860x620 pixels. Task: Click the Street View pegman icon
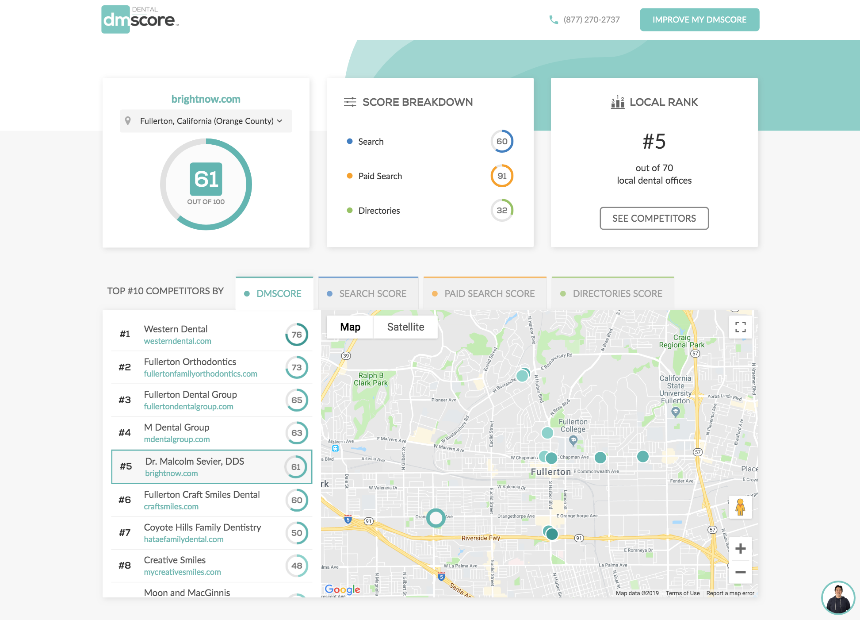(740, 507)
